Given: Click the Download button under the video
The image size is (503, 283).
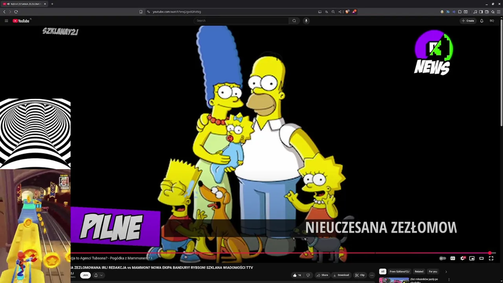Looking at the screenshot, I should (x=341, y=275).
